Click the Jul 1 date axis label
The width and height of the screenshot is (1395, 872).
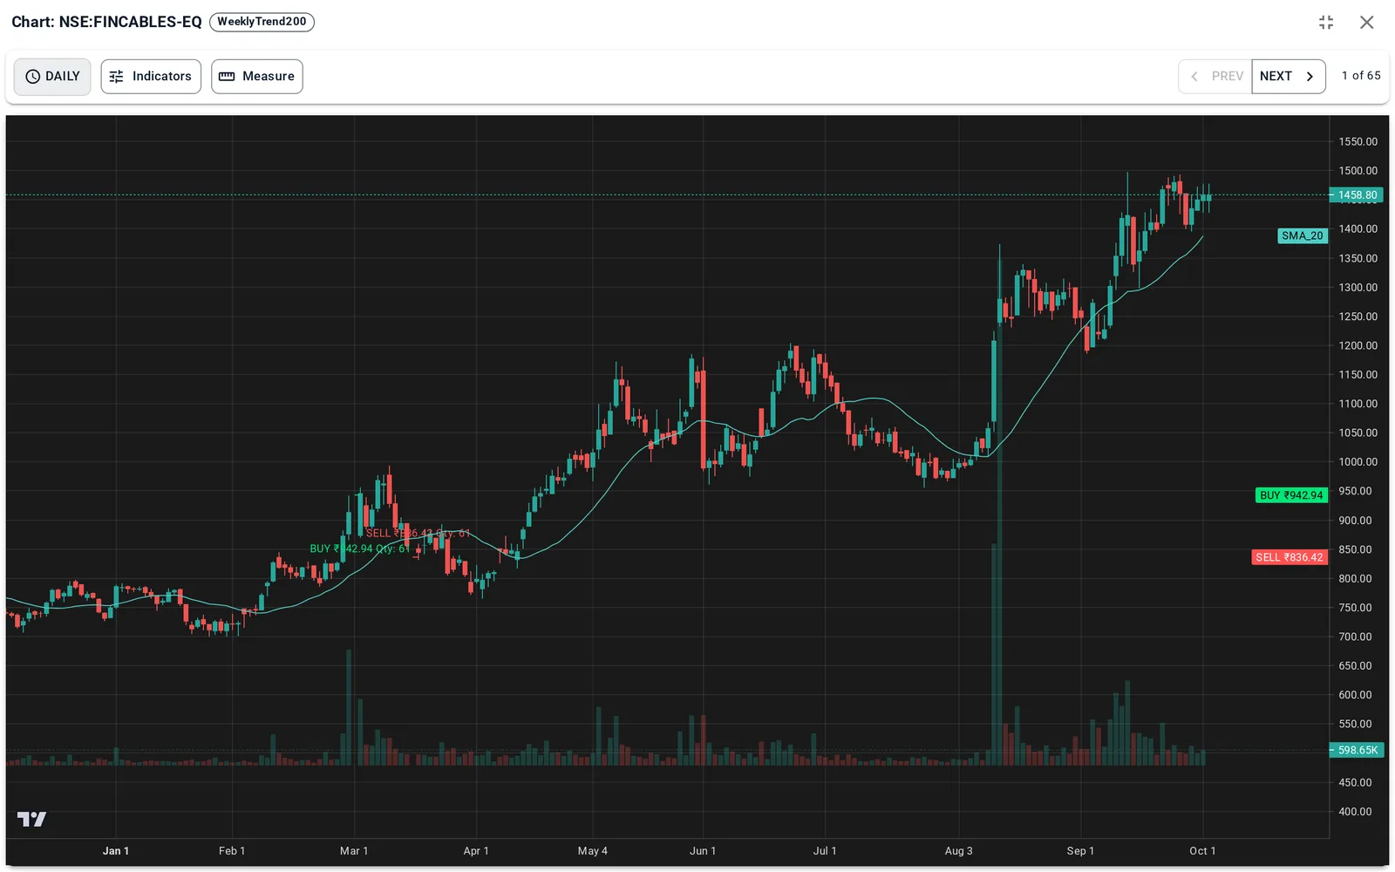(825, 851)
